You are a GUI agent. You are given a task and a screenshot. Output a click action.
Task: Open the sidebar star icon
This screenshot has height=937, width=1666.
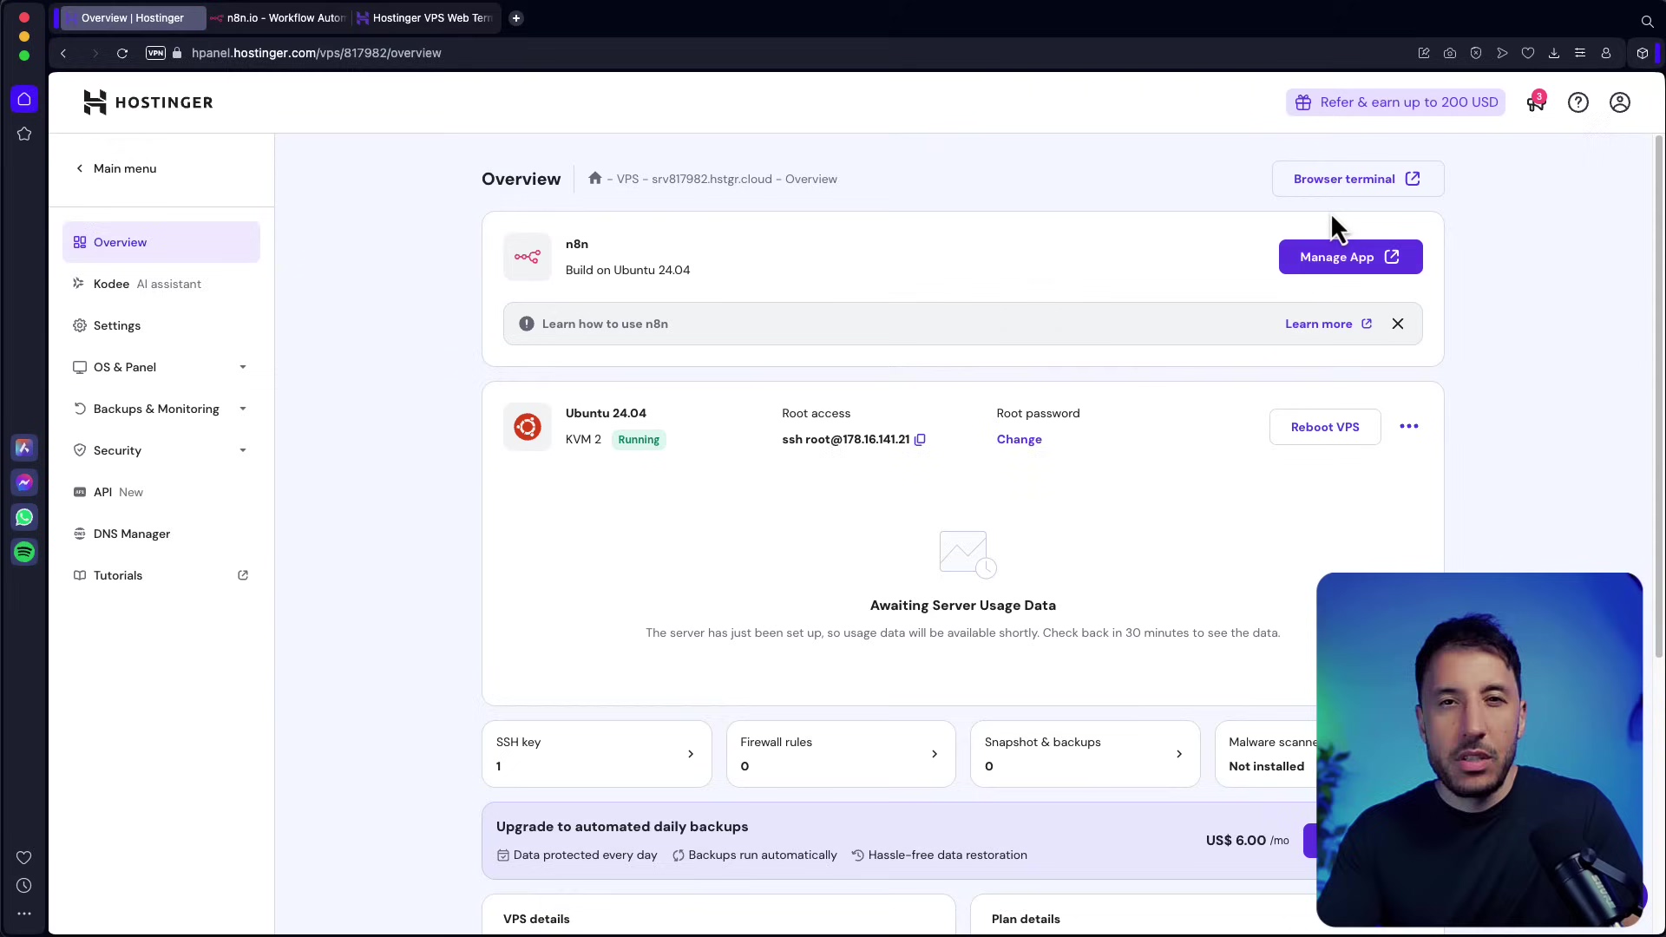tap(24, 134)
